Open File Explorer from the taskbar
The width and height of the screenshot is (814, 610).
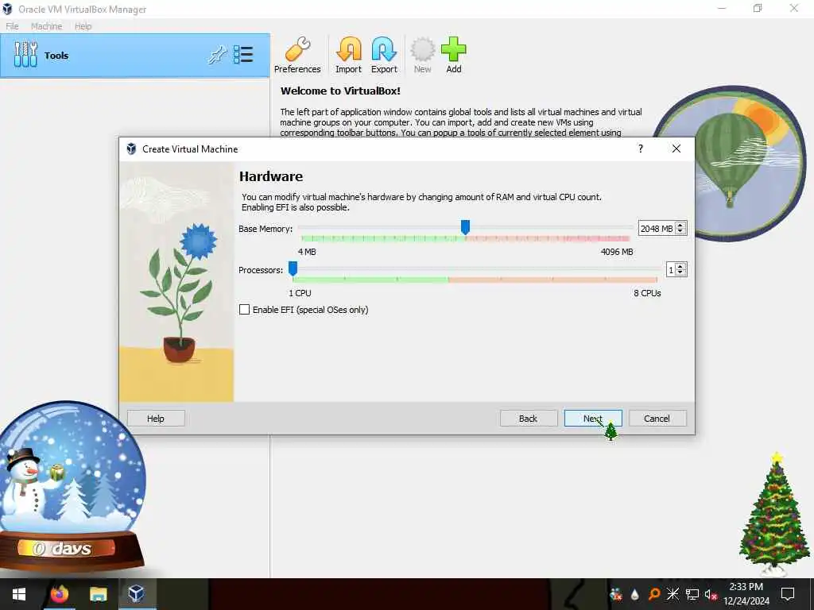(98, 594)
